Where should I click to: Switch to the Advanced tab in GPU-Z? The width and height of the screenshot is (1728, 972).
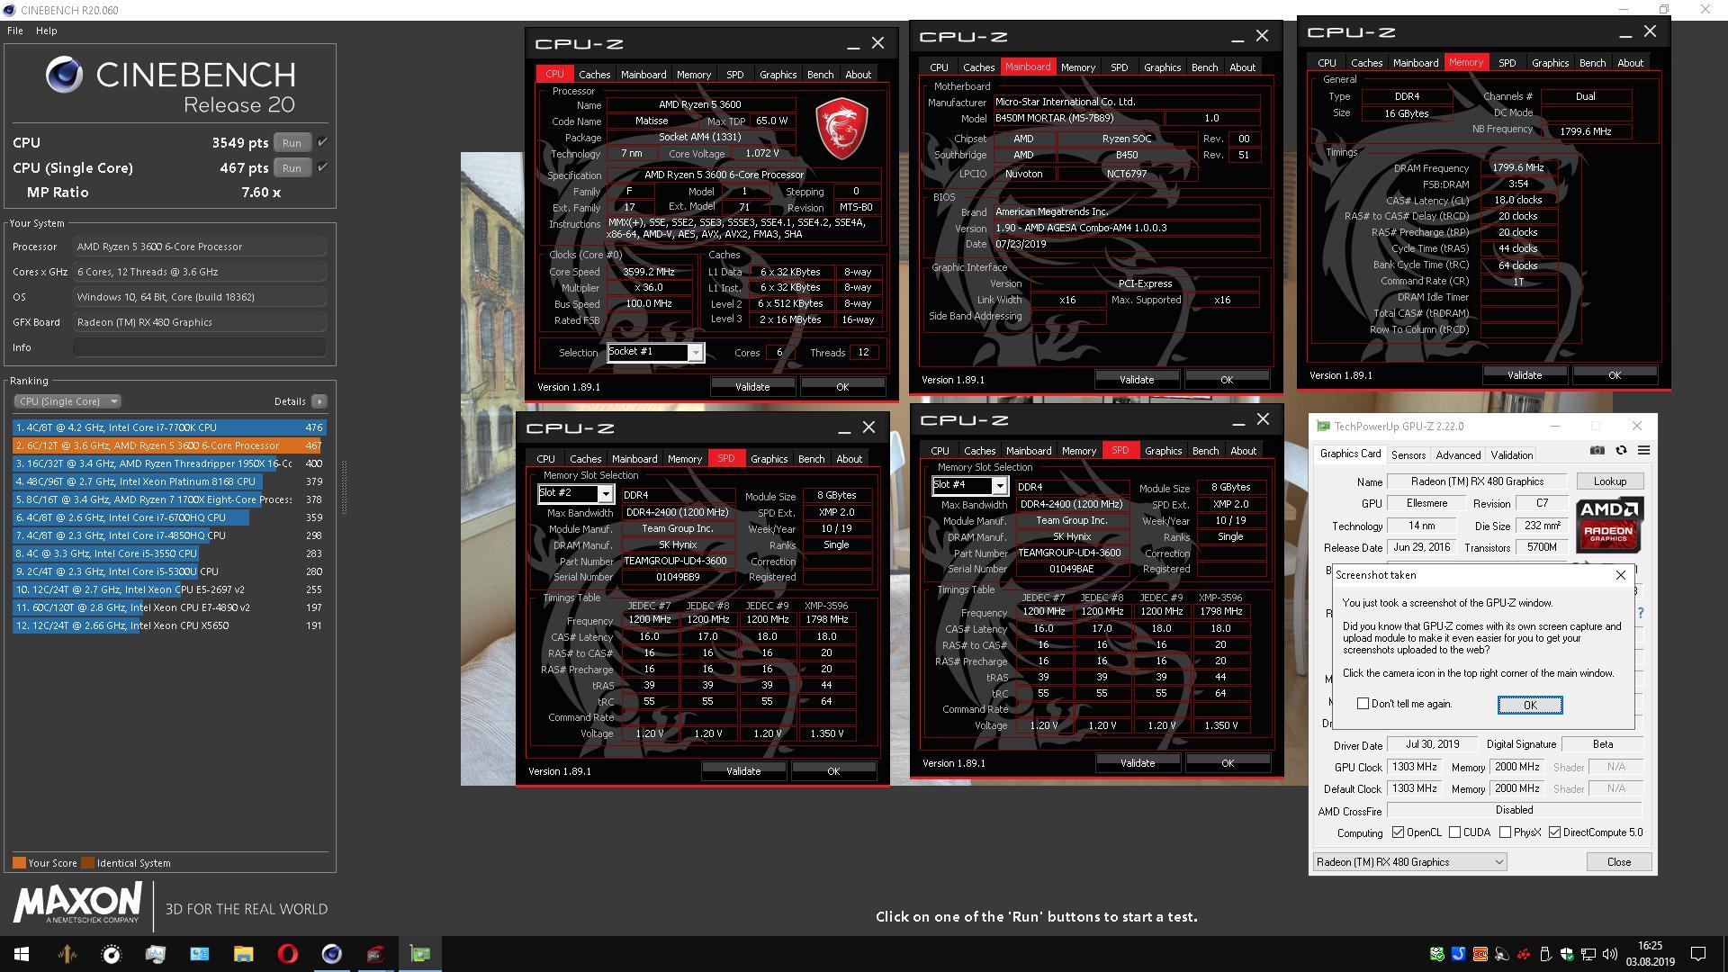[x=1458, y=455]
